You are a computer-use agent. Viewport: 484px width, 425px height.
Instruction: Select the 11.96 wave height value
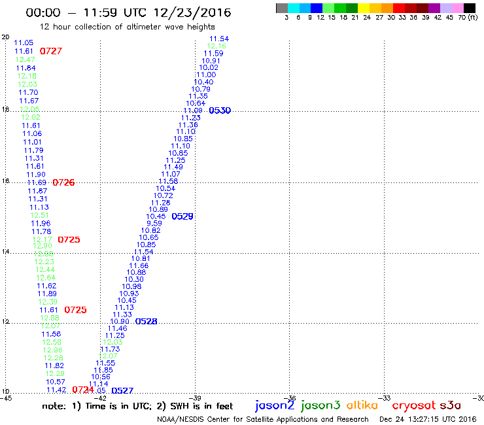41,223
